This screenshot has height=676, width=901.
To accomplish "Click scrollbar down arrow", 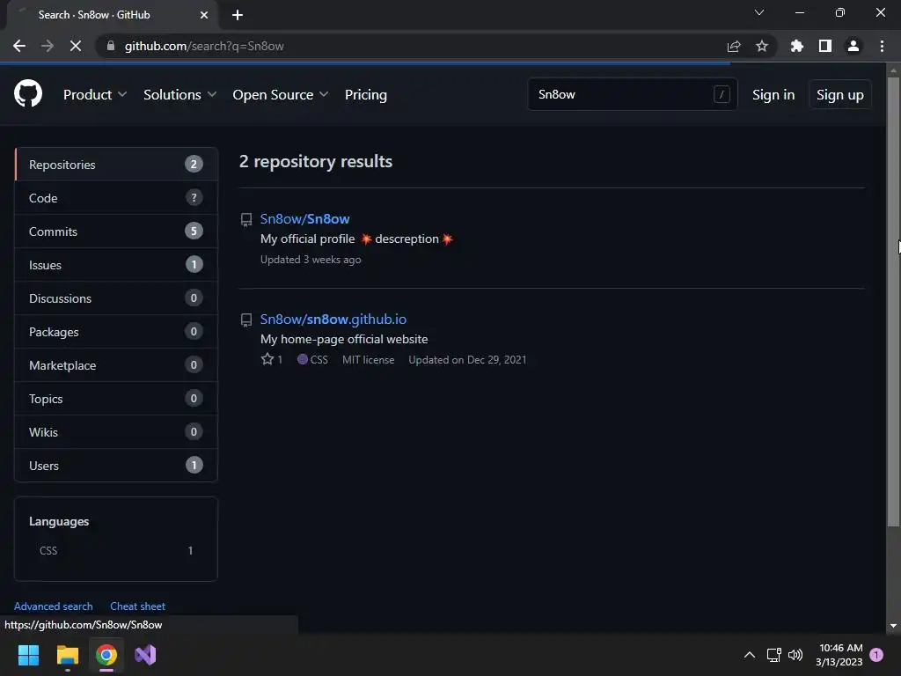I will tap(893, 626).
